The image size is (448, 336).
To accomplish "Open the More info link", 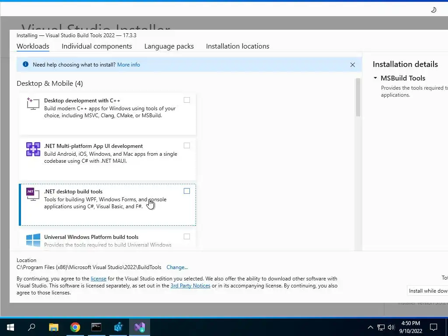I will coord(129,65).
